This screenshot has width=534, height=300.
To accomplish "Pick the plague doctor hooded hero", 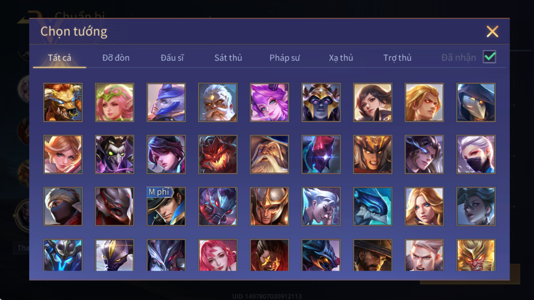I will pyautogui.click(x=476, y=102).
